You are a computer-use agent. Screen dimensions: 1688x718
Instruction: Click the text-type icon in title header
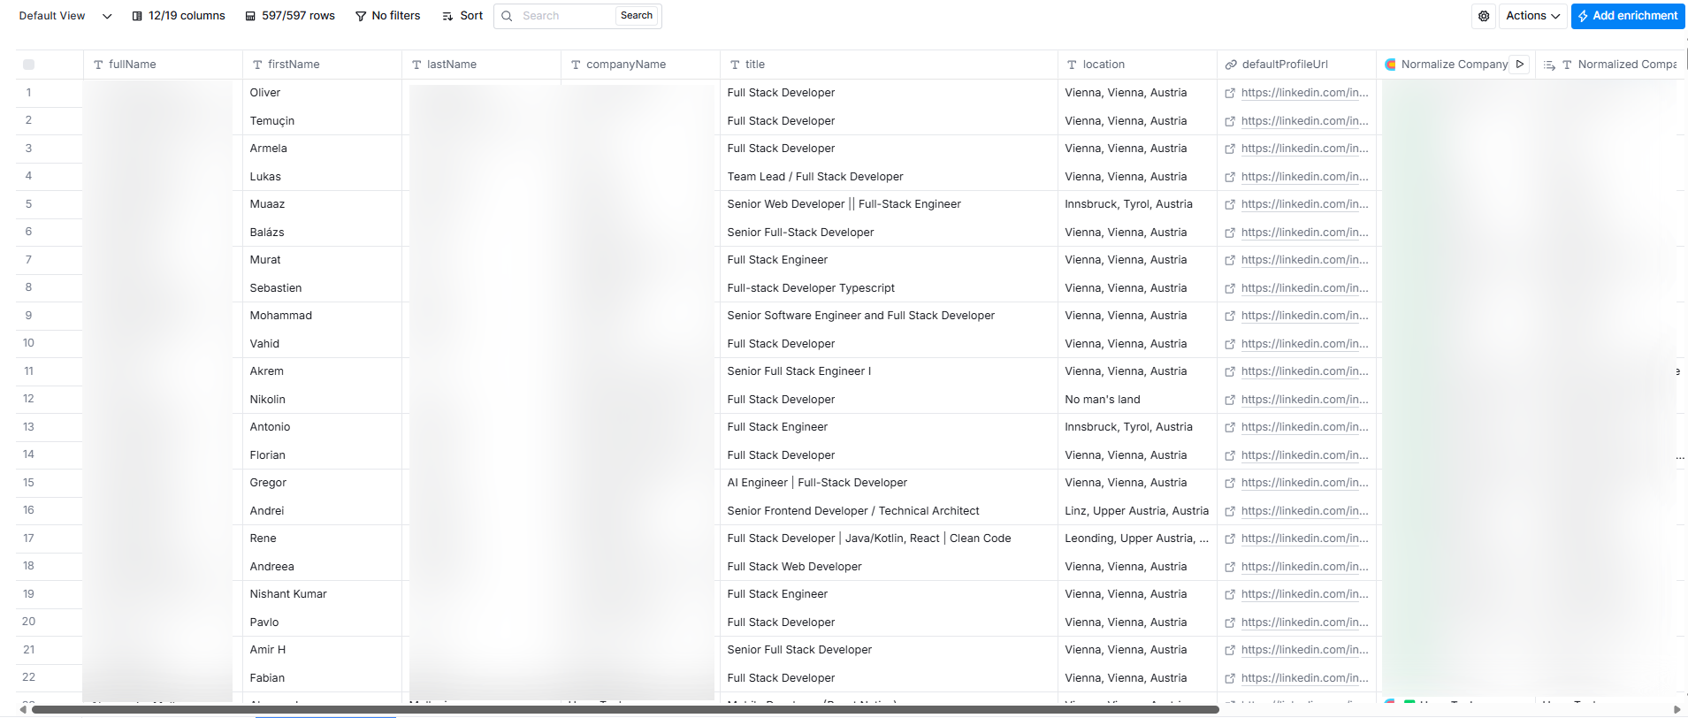(735, 65)
